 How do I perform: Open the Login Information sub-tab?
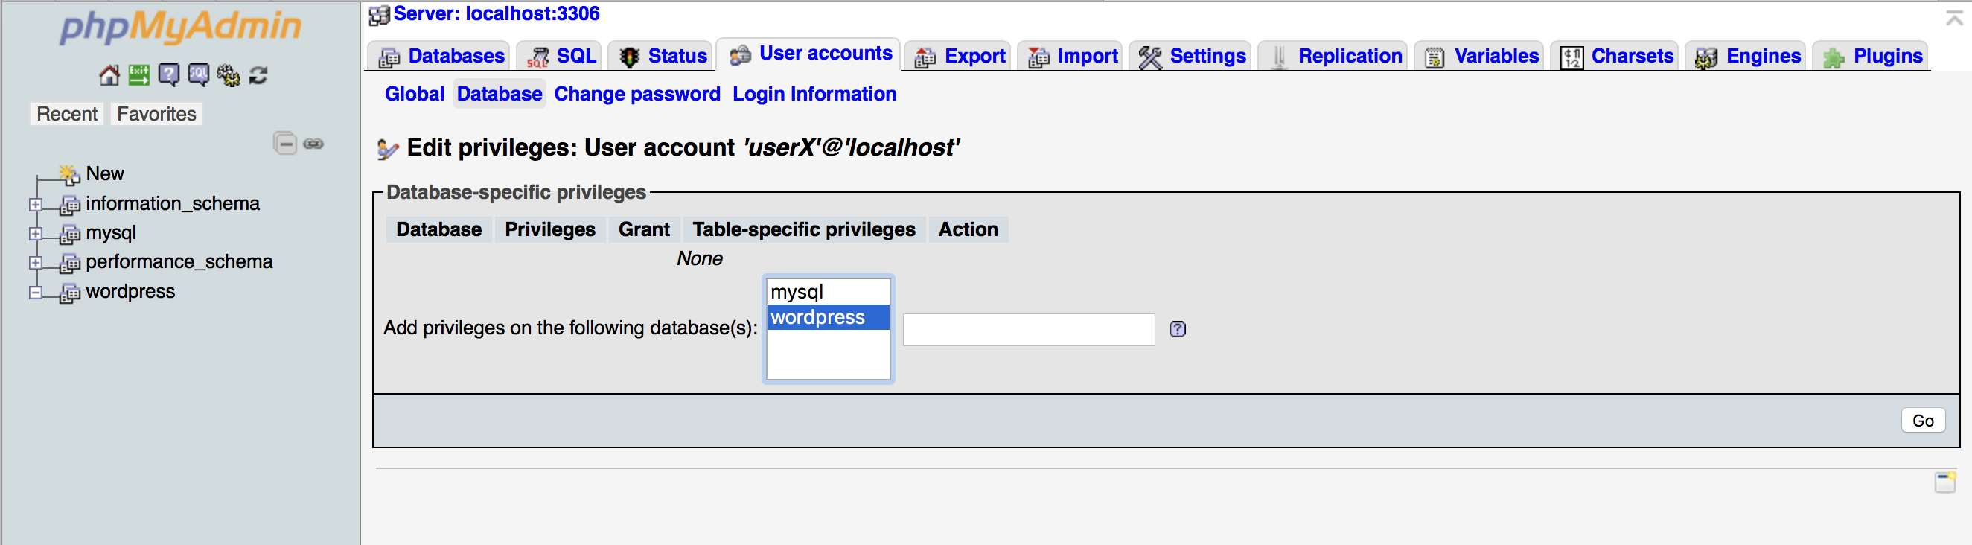click(x=814, y=93)
